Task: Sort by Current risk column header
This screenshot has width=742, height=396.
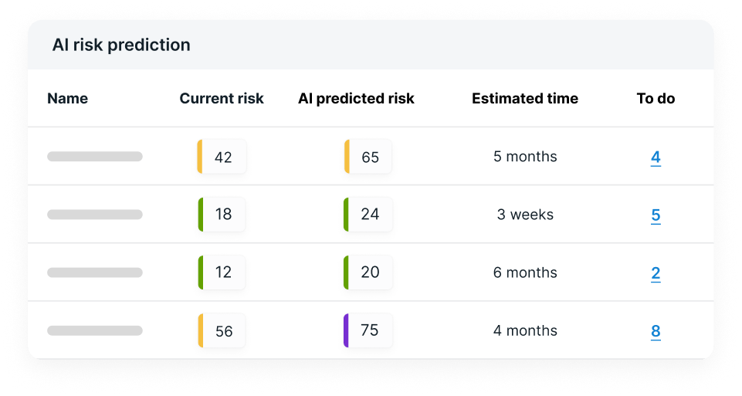Action: tap(222, 99)
